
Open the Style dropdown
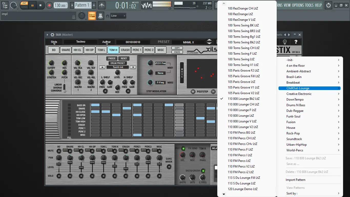[54, 42]
